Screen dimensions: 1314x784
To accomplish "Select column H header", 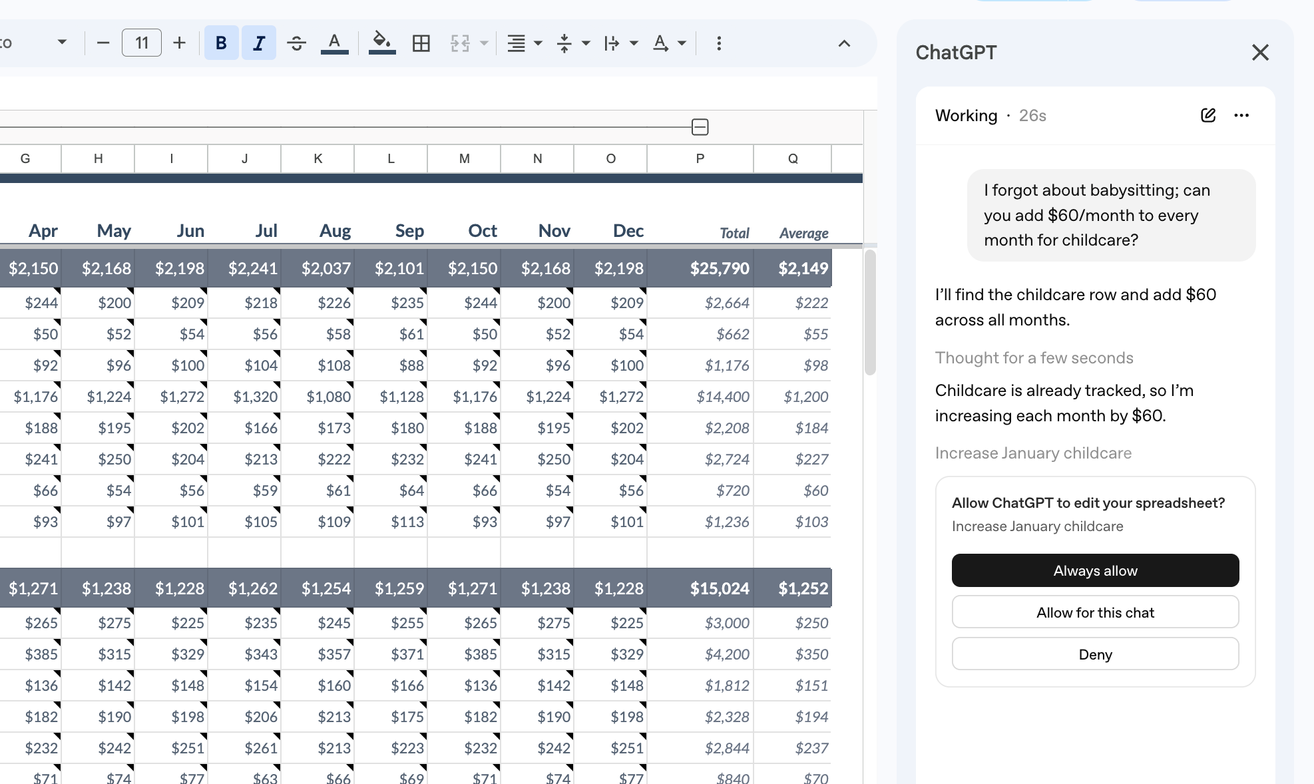I will tap(98, 158).
